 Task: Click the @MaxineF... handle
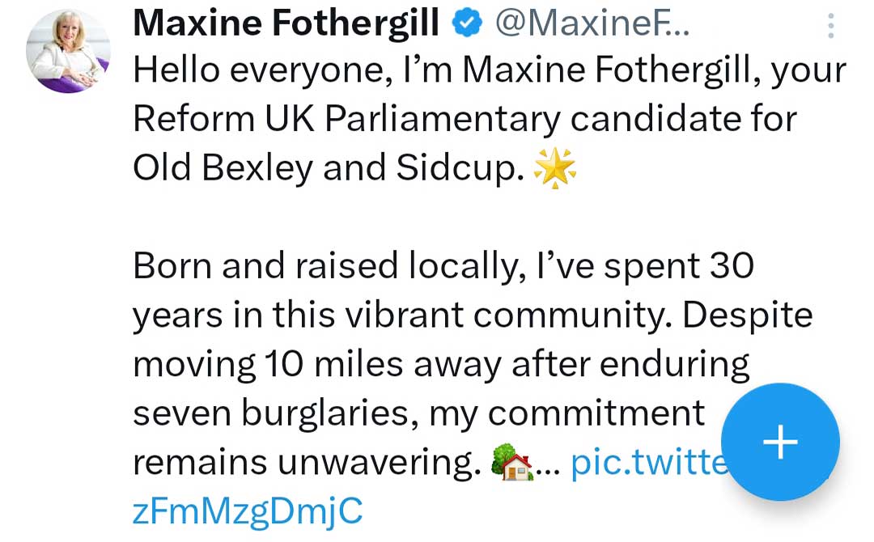[591, 24]
